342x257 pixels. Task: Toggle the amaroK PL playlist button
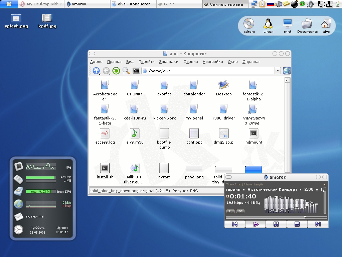click(230, 211)
